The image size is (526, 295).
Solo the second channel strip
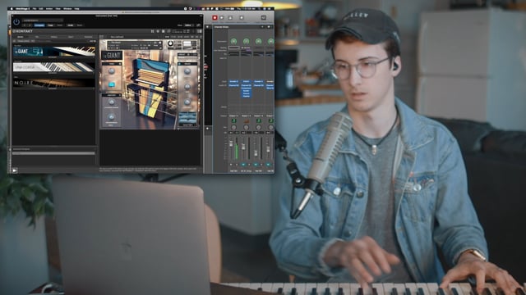click(x=249, y=164)
